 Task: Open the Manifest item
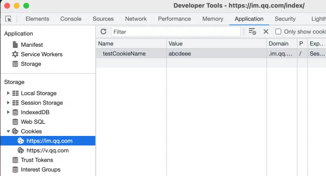(31, 45)
